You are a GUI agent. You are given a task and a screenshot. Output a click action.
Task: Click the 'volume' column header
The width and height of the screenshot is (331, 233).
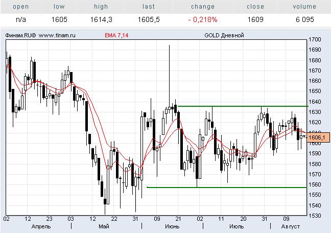tap(304, 7)
